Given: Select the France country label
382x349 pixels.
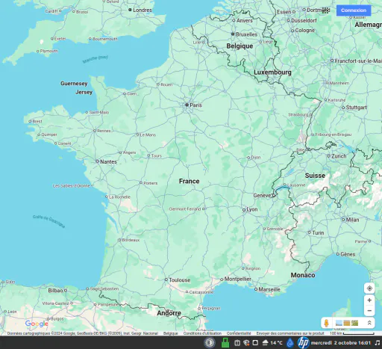Looking at the screenshot, I should tap(189, 181).
